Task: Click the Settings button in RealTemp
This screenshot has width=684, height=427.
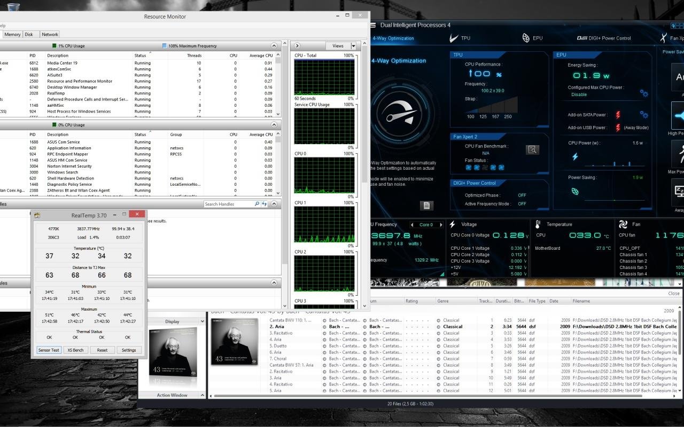Action: pos(129,350)
